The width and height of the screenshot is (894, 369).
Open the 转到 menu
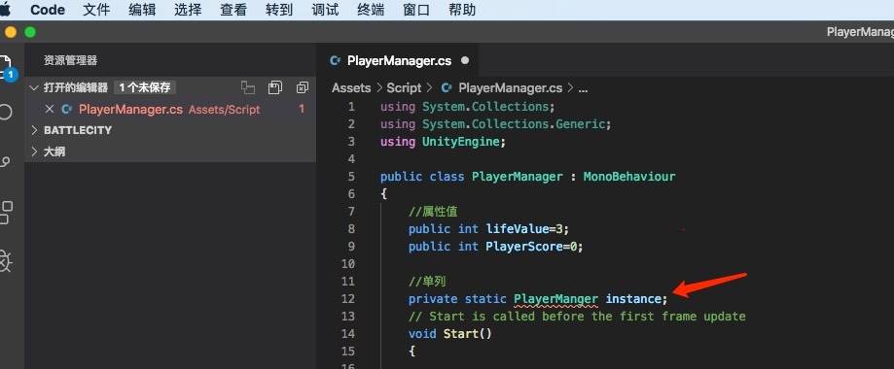pos(279,10)
